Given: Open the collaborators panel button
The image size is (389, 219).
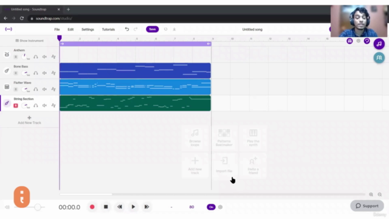Looking at the screenshot, I should pyautogui.click(x=379, y=58).
